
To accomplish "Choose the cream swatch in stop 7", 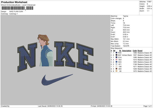I will tap(117, 66).
